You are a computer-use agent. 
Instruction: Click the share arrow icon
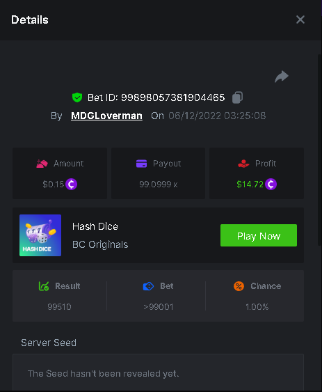click(282, 77)
